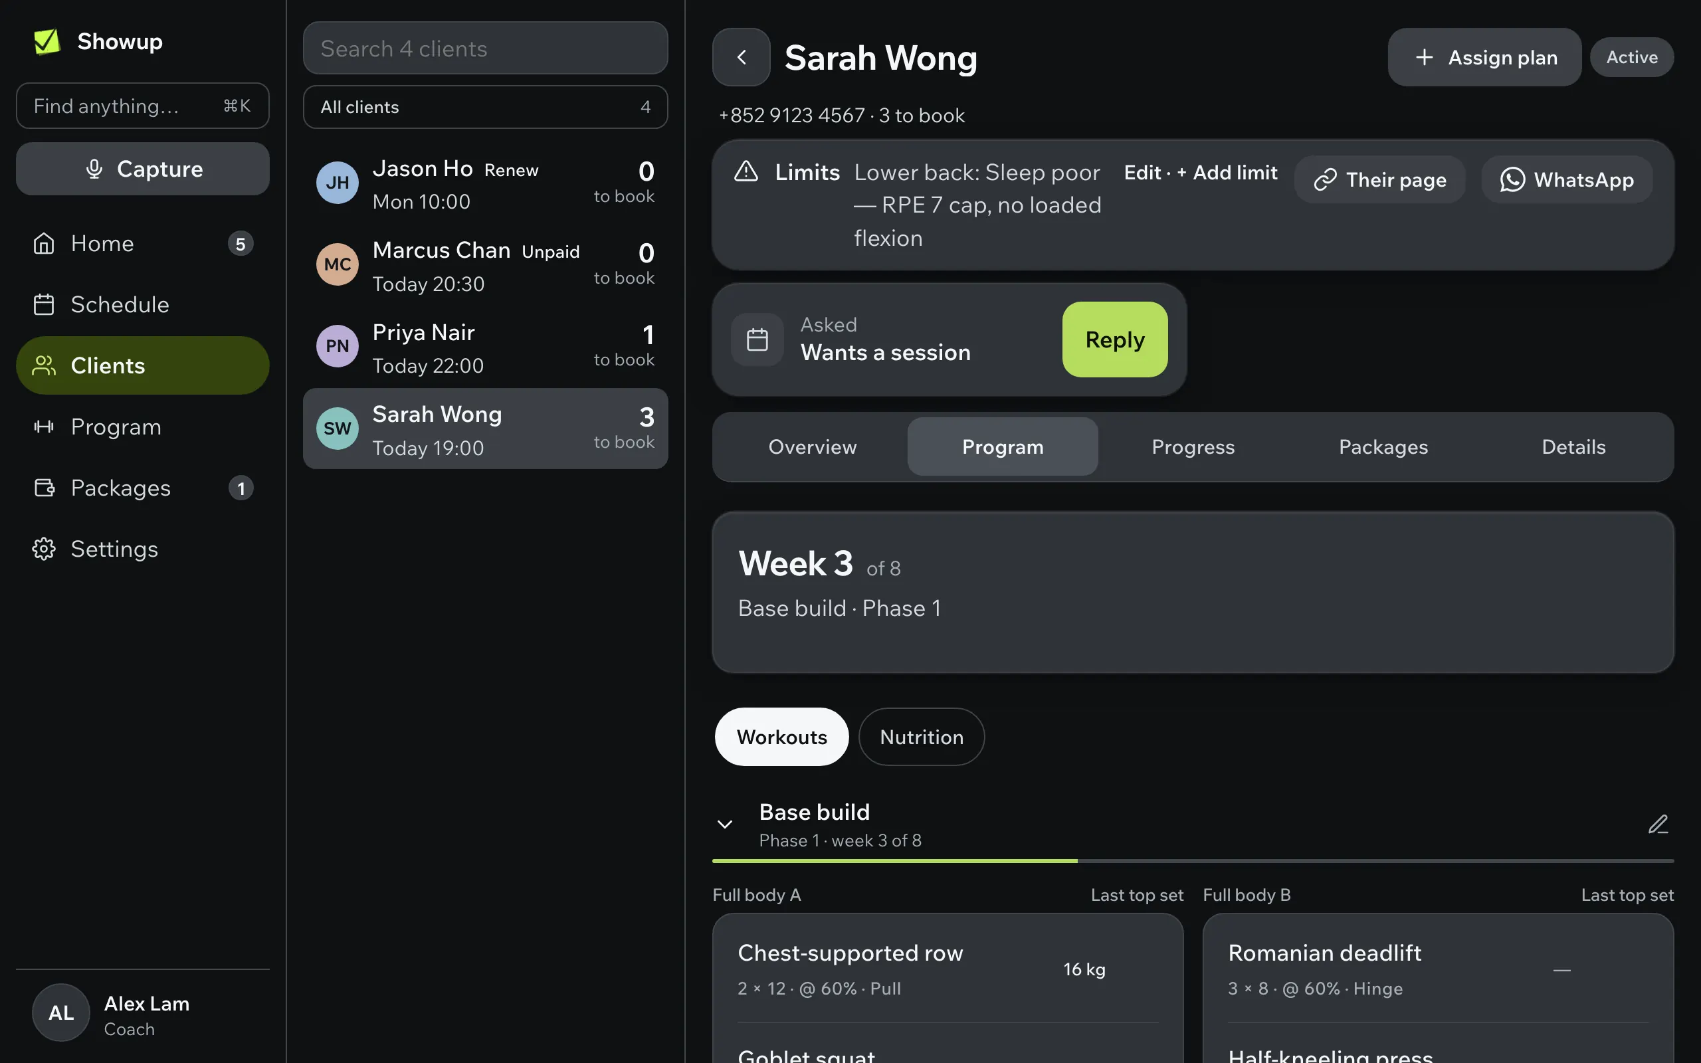The height and width of the screenshot is (1063, 1701).
Task: Select the Clients sidebar item
Action: pos(143,365)
